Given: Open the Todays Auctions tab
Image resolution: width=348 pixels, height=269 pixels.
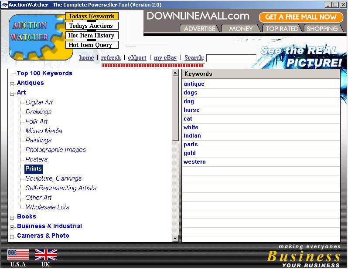Looking at the screenshot, I should pos(92,26).
